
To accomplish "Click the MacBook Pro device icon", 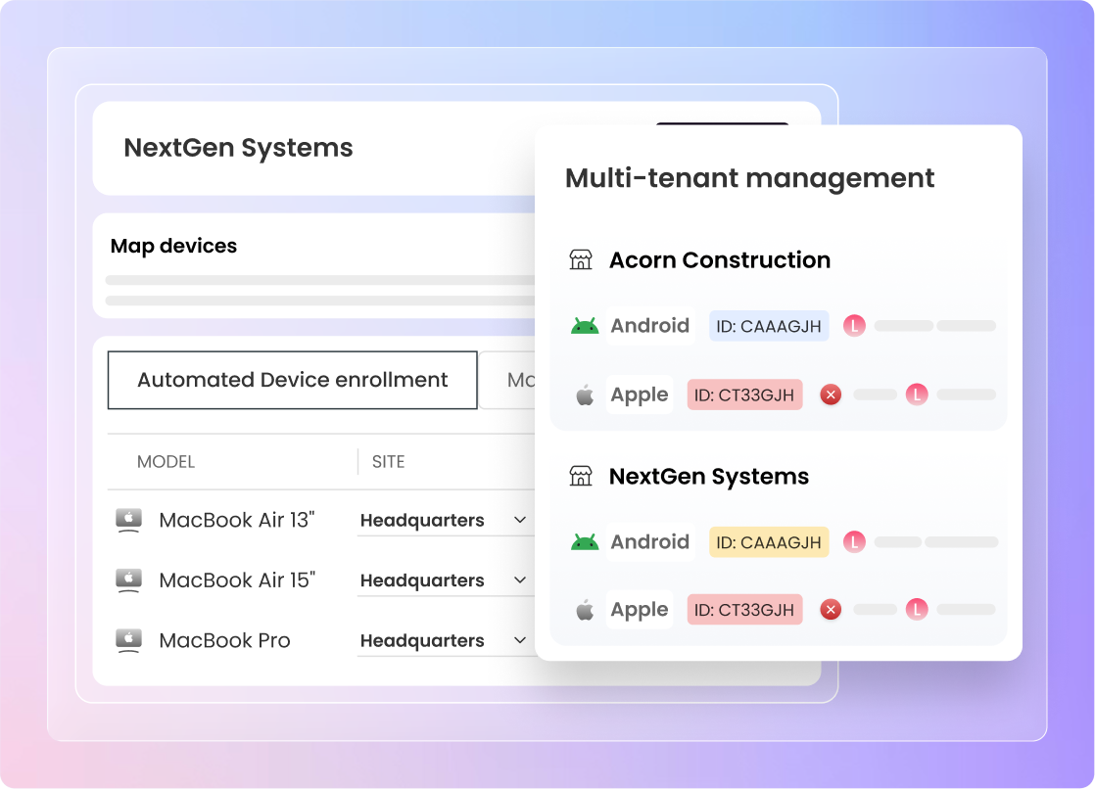I will click(x=128, y=640).
